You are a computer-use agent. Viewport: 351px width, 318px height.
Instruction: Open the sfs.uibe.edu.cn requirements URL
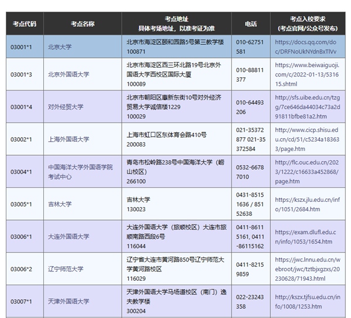[307, 107]
